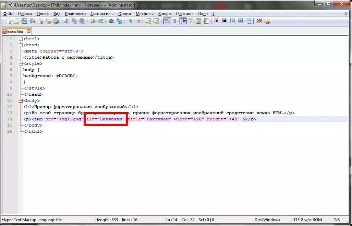The image size is (352, 226).
Task: Click the text 'background: #DCDCDC;' on line 7
Action: tap(50, 76)
